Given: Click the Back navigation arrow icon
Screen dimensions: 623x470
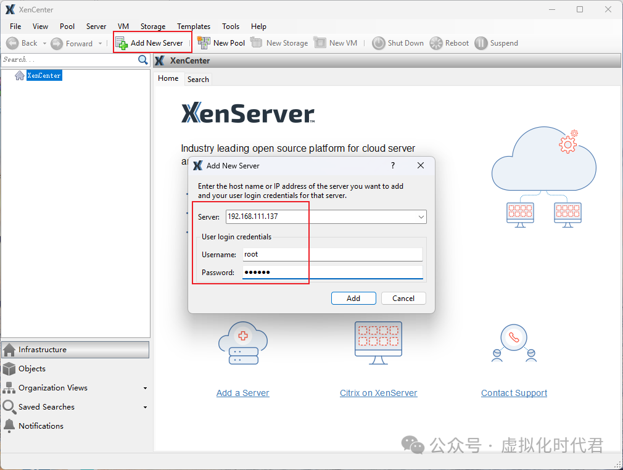Looking at the screenshot, I should point(12,43).
